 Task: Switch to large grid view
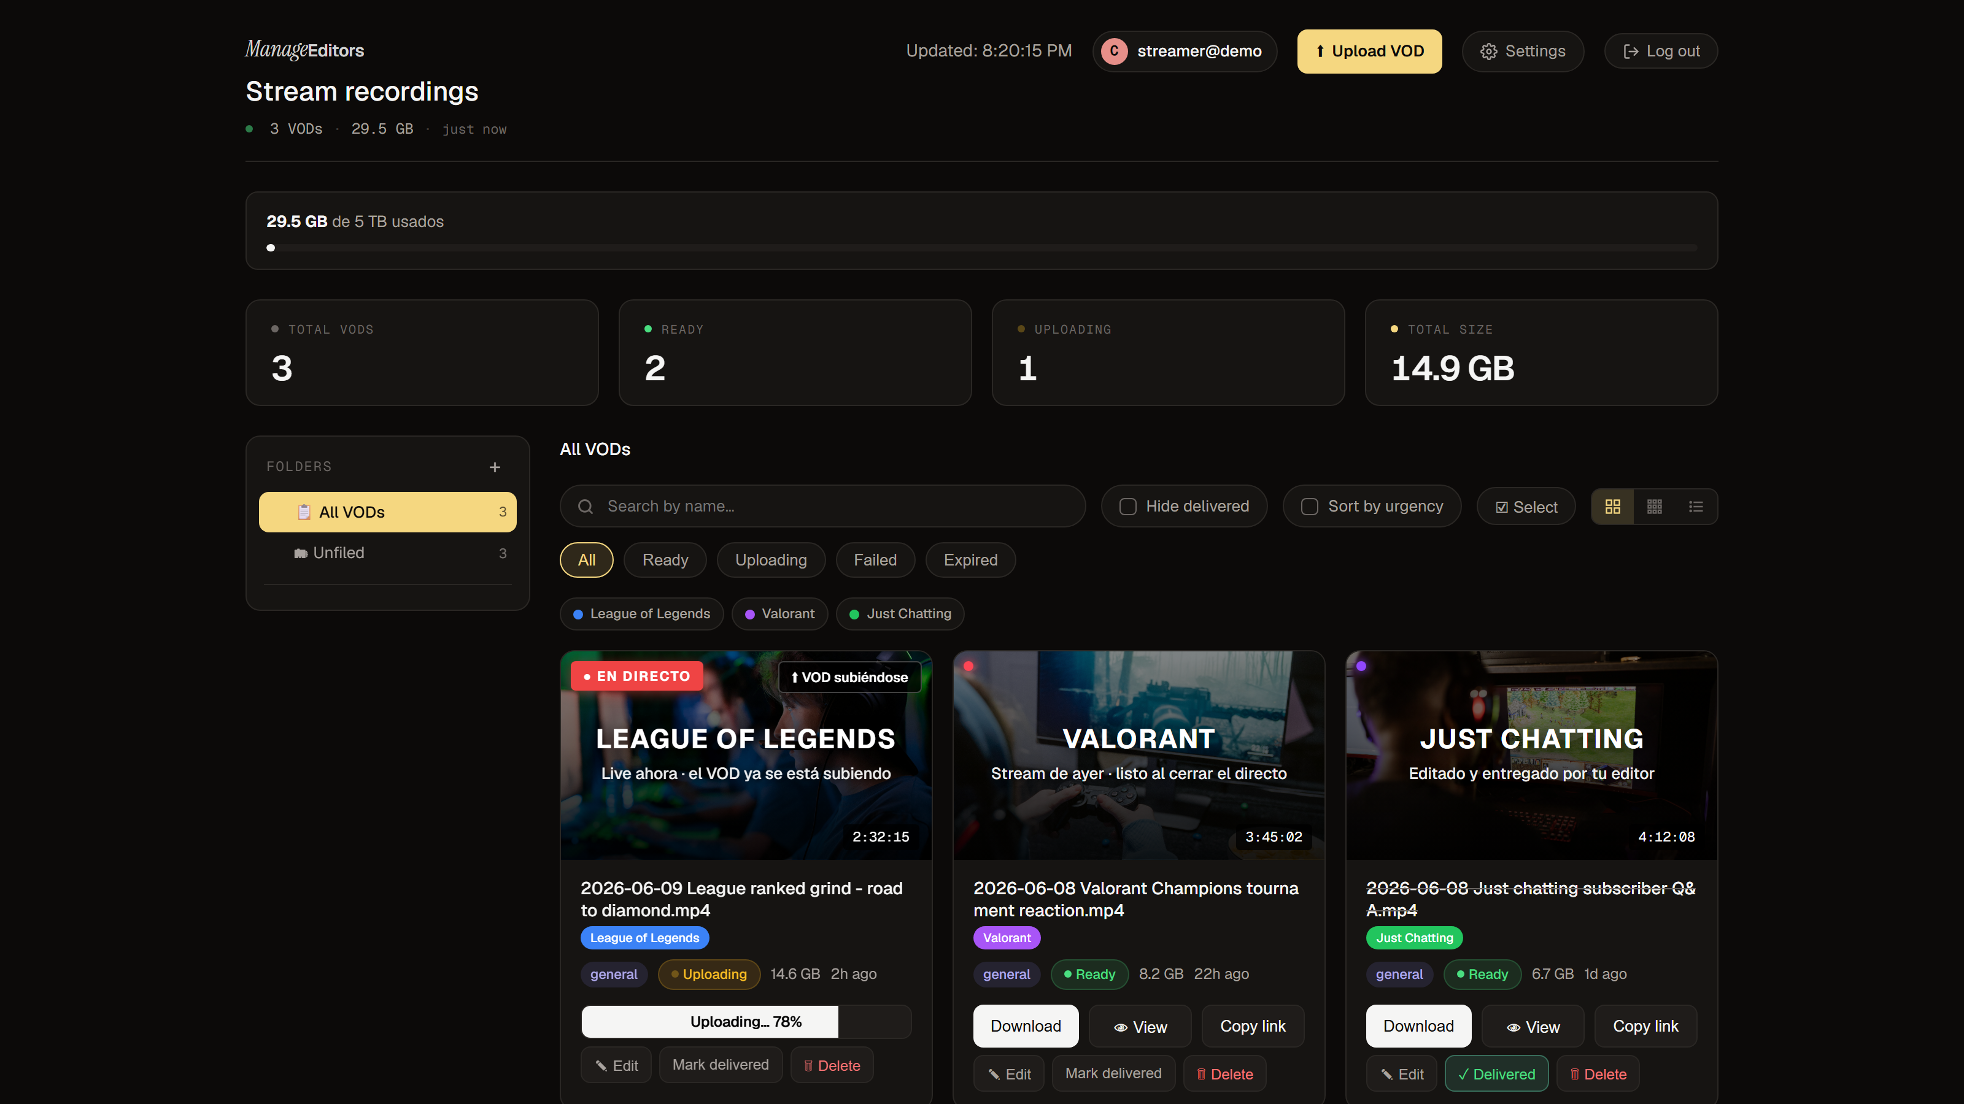1612,507
